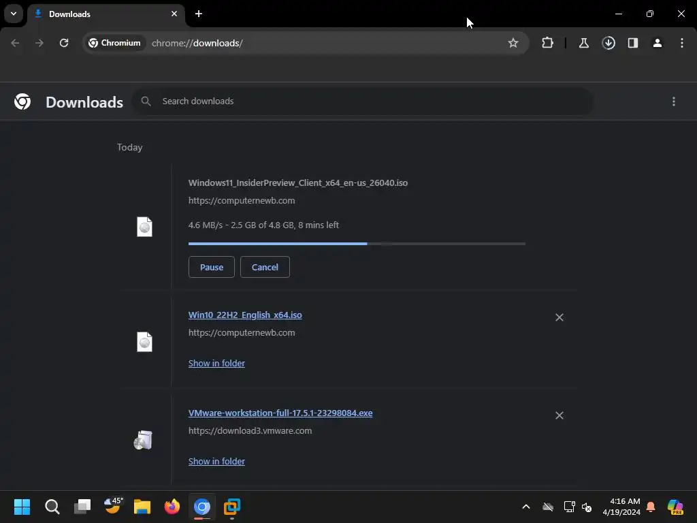This screenshot has height=523, width=697.
Task: Toggle the side panel icon
Action: coord(633,43)
